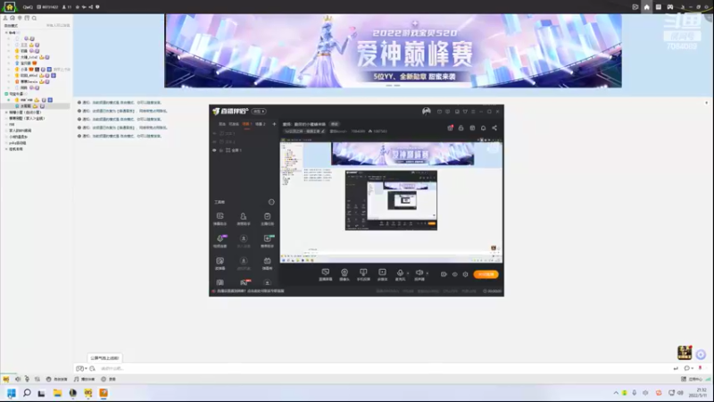Click the broadcast preview area

[x=391, y=200]
